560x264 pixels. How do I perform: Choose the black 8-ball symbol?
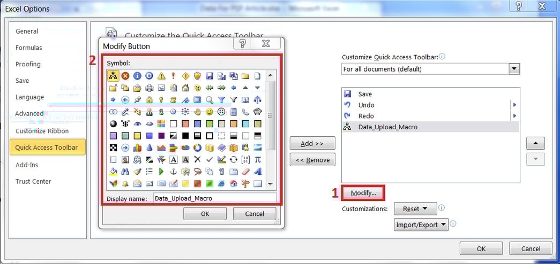pyautogui.click(x=113, y=123)
